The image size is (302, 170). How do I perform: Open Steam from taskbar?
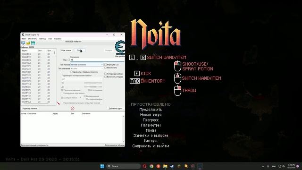coord(172,166)
